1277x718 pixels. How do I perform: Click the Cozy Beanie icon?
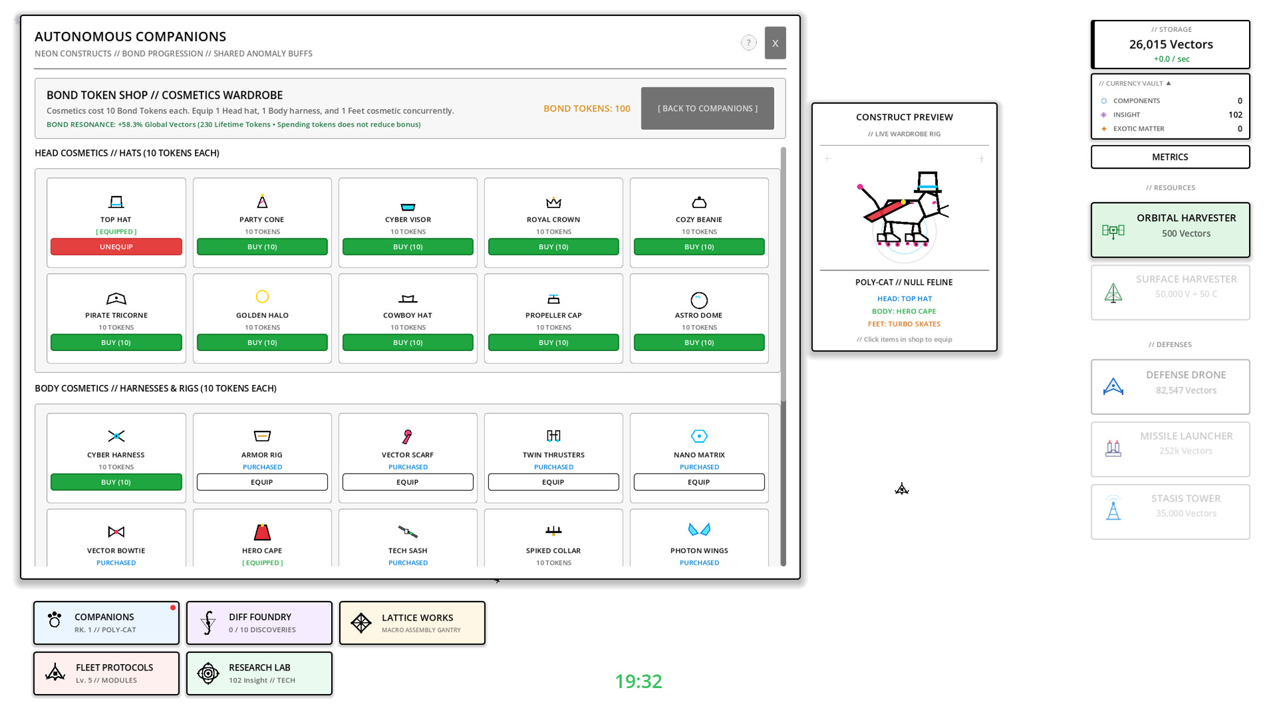(x=699, y=202)
